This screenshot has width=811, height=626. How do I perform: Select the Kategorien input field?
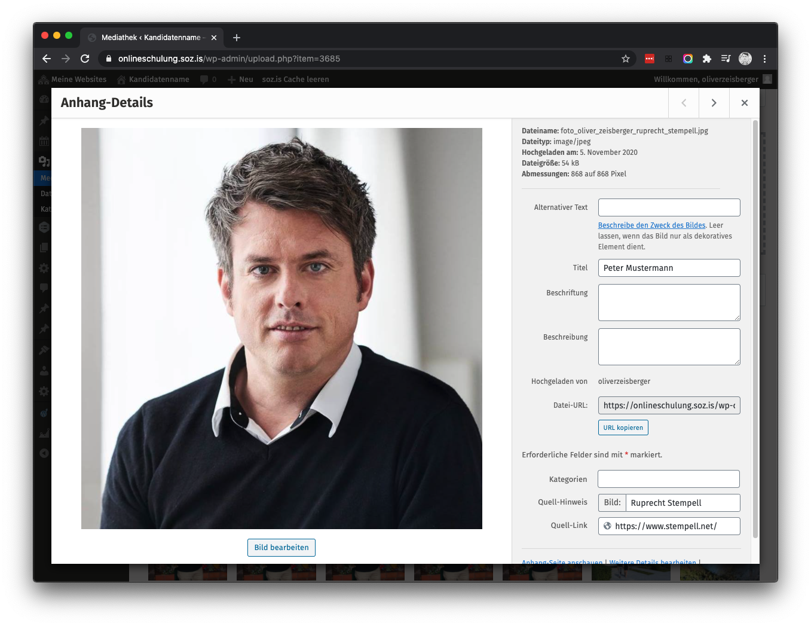point(668,479)
